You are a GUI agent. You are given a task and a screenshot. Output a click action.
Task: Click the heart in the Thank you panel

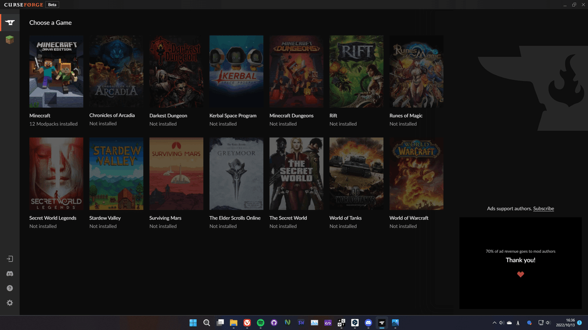click(520, 274)
